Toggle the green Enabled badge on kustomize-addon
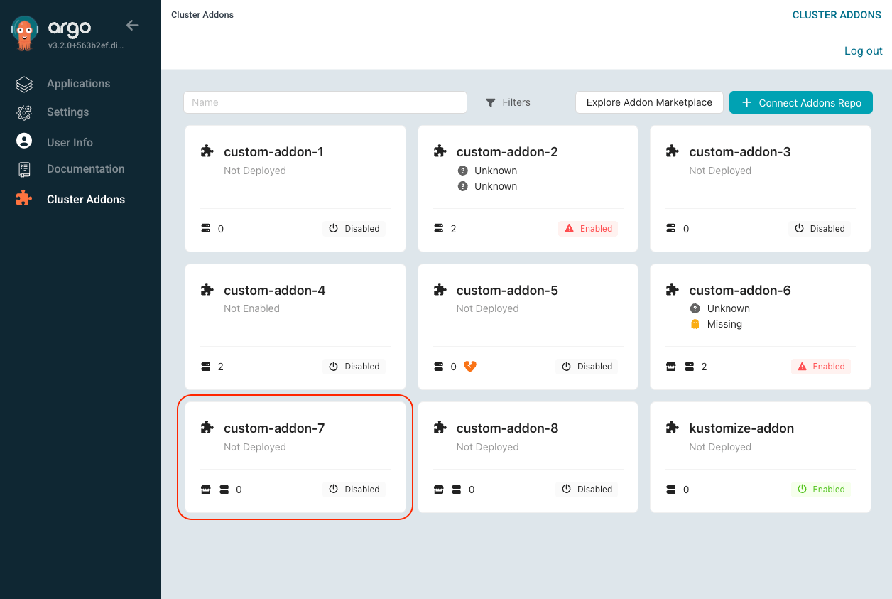 820,490
